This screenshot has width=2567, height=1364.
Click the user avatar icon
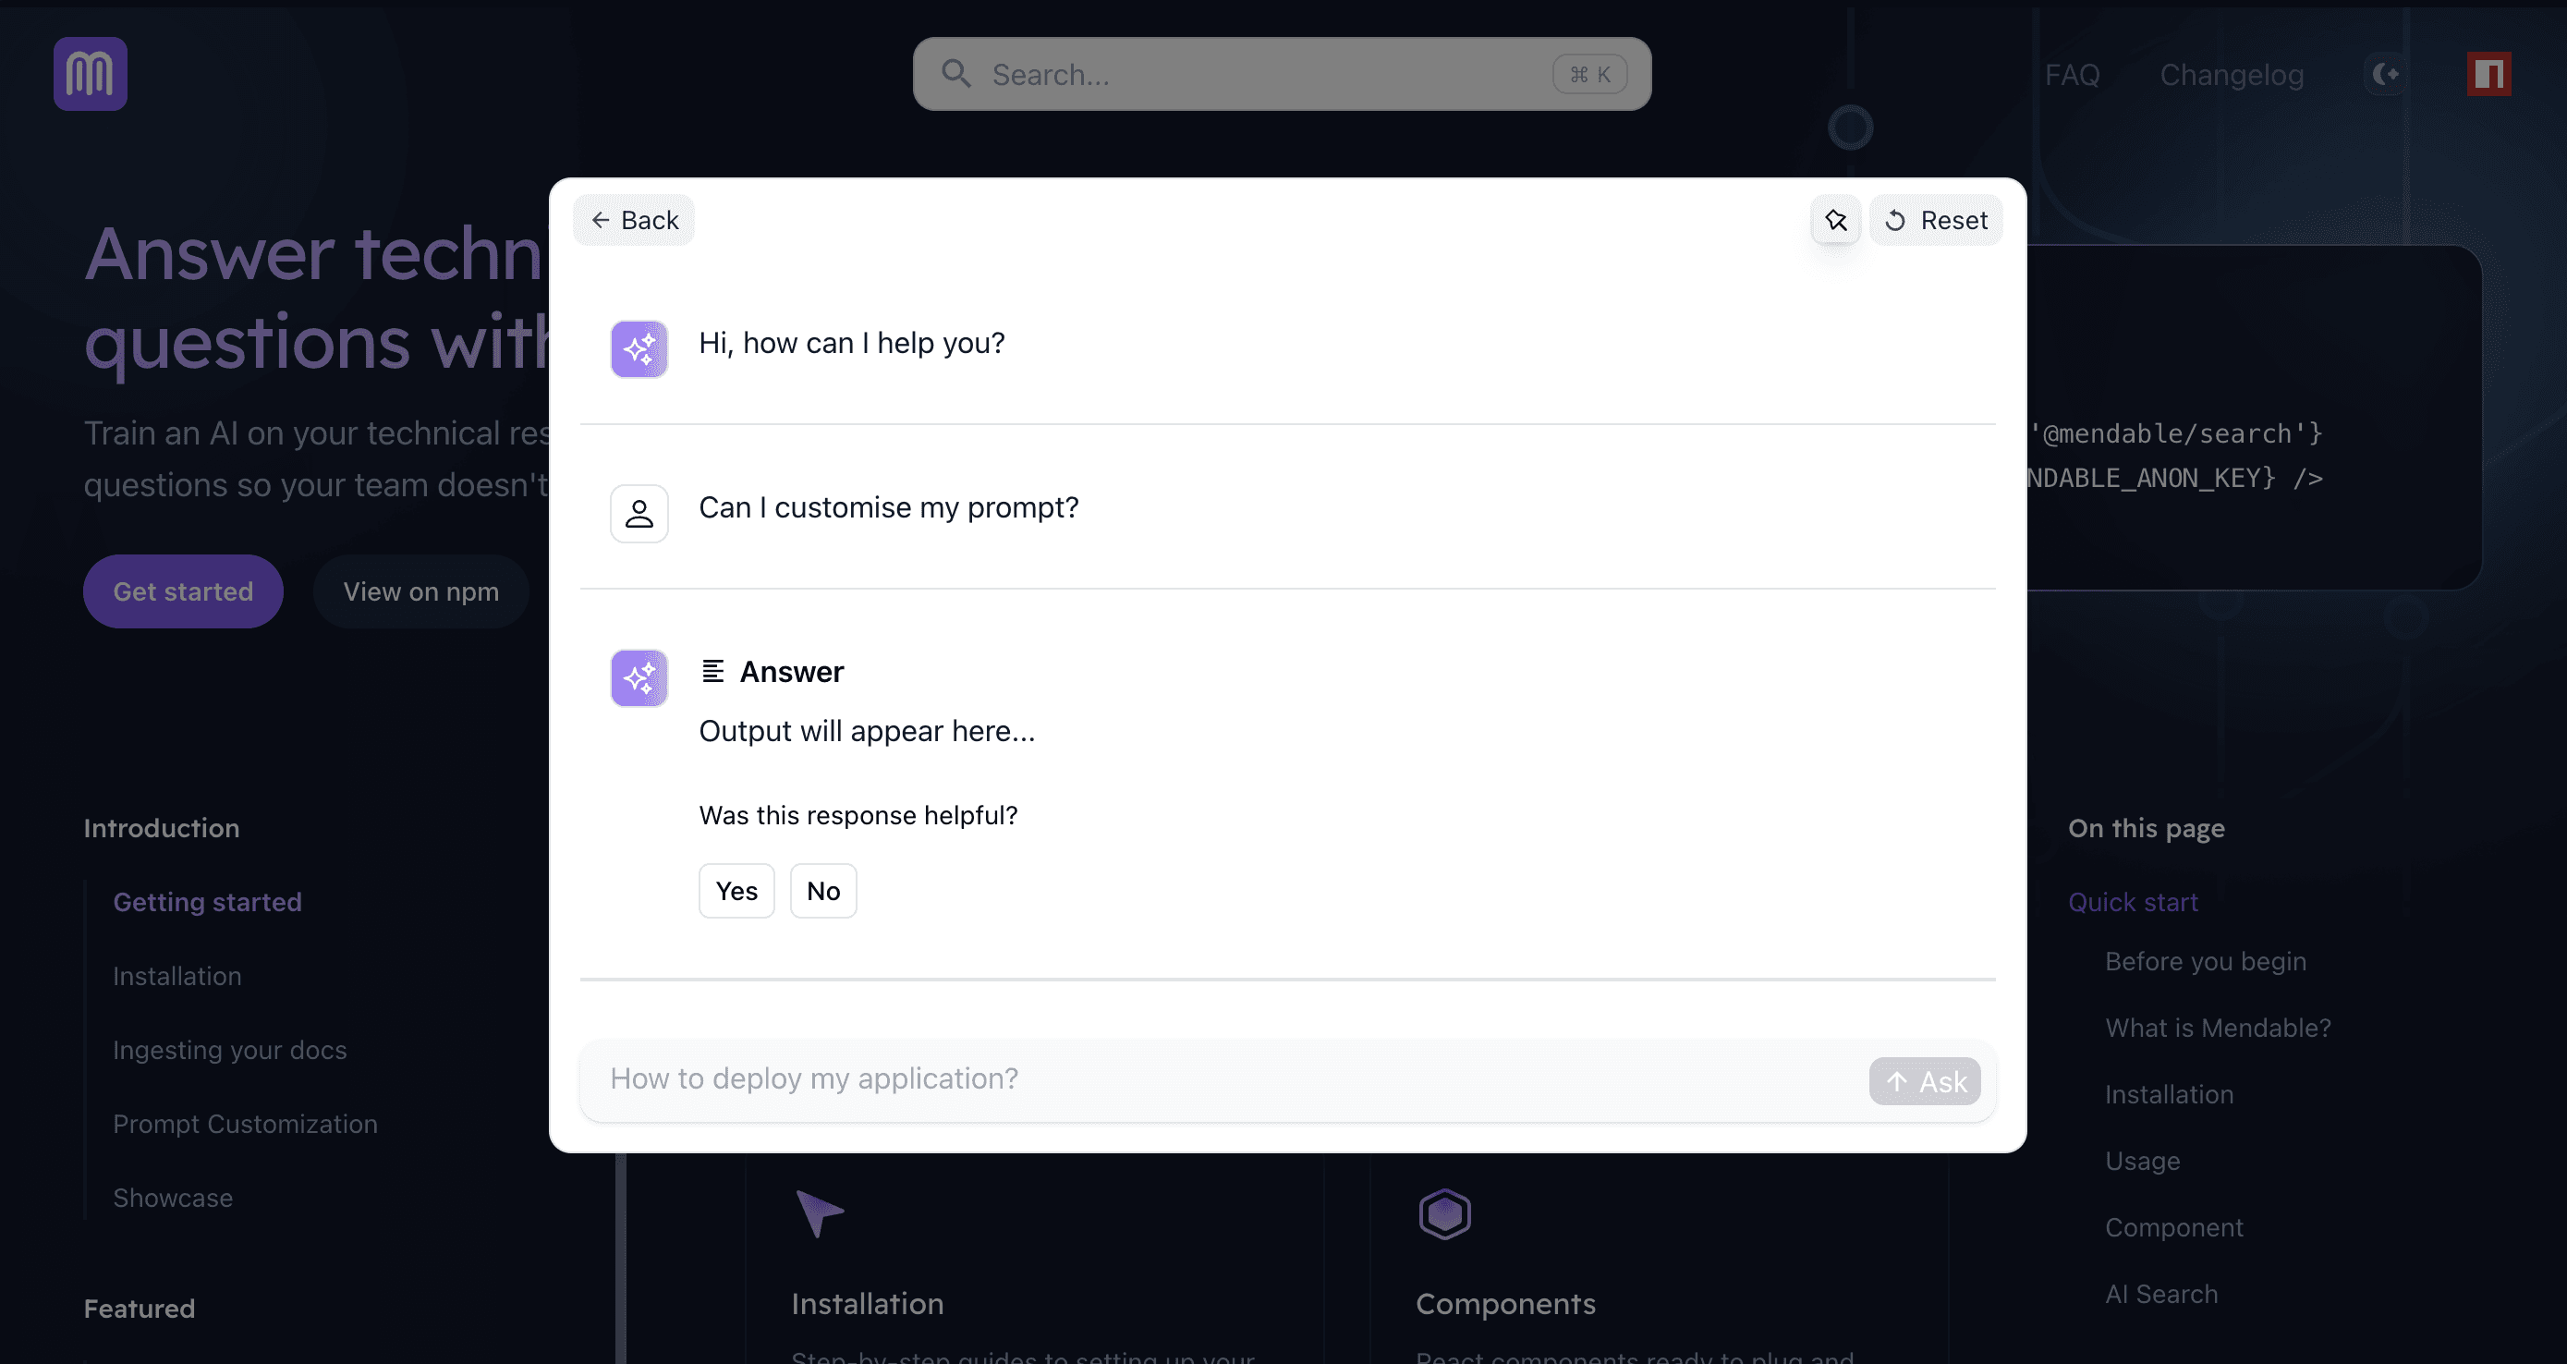click(x=639, y=514)
